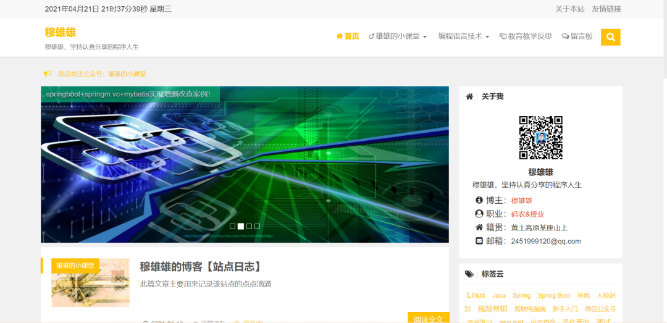Open the article 穆雄雄的博客【站点日志】
Viewport: 667px width, 323px height.
pos(200,267)
